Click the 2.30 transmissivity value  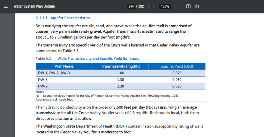pyautogui.click(x=120, y=86)
